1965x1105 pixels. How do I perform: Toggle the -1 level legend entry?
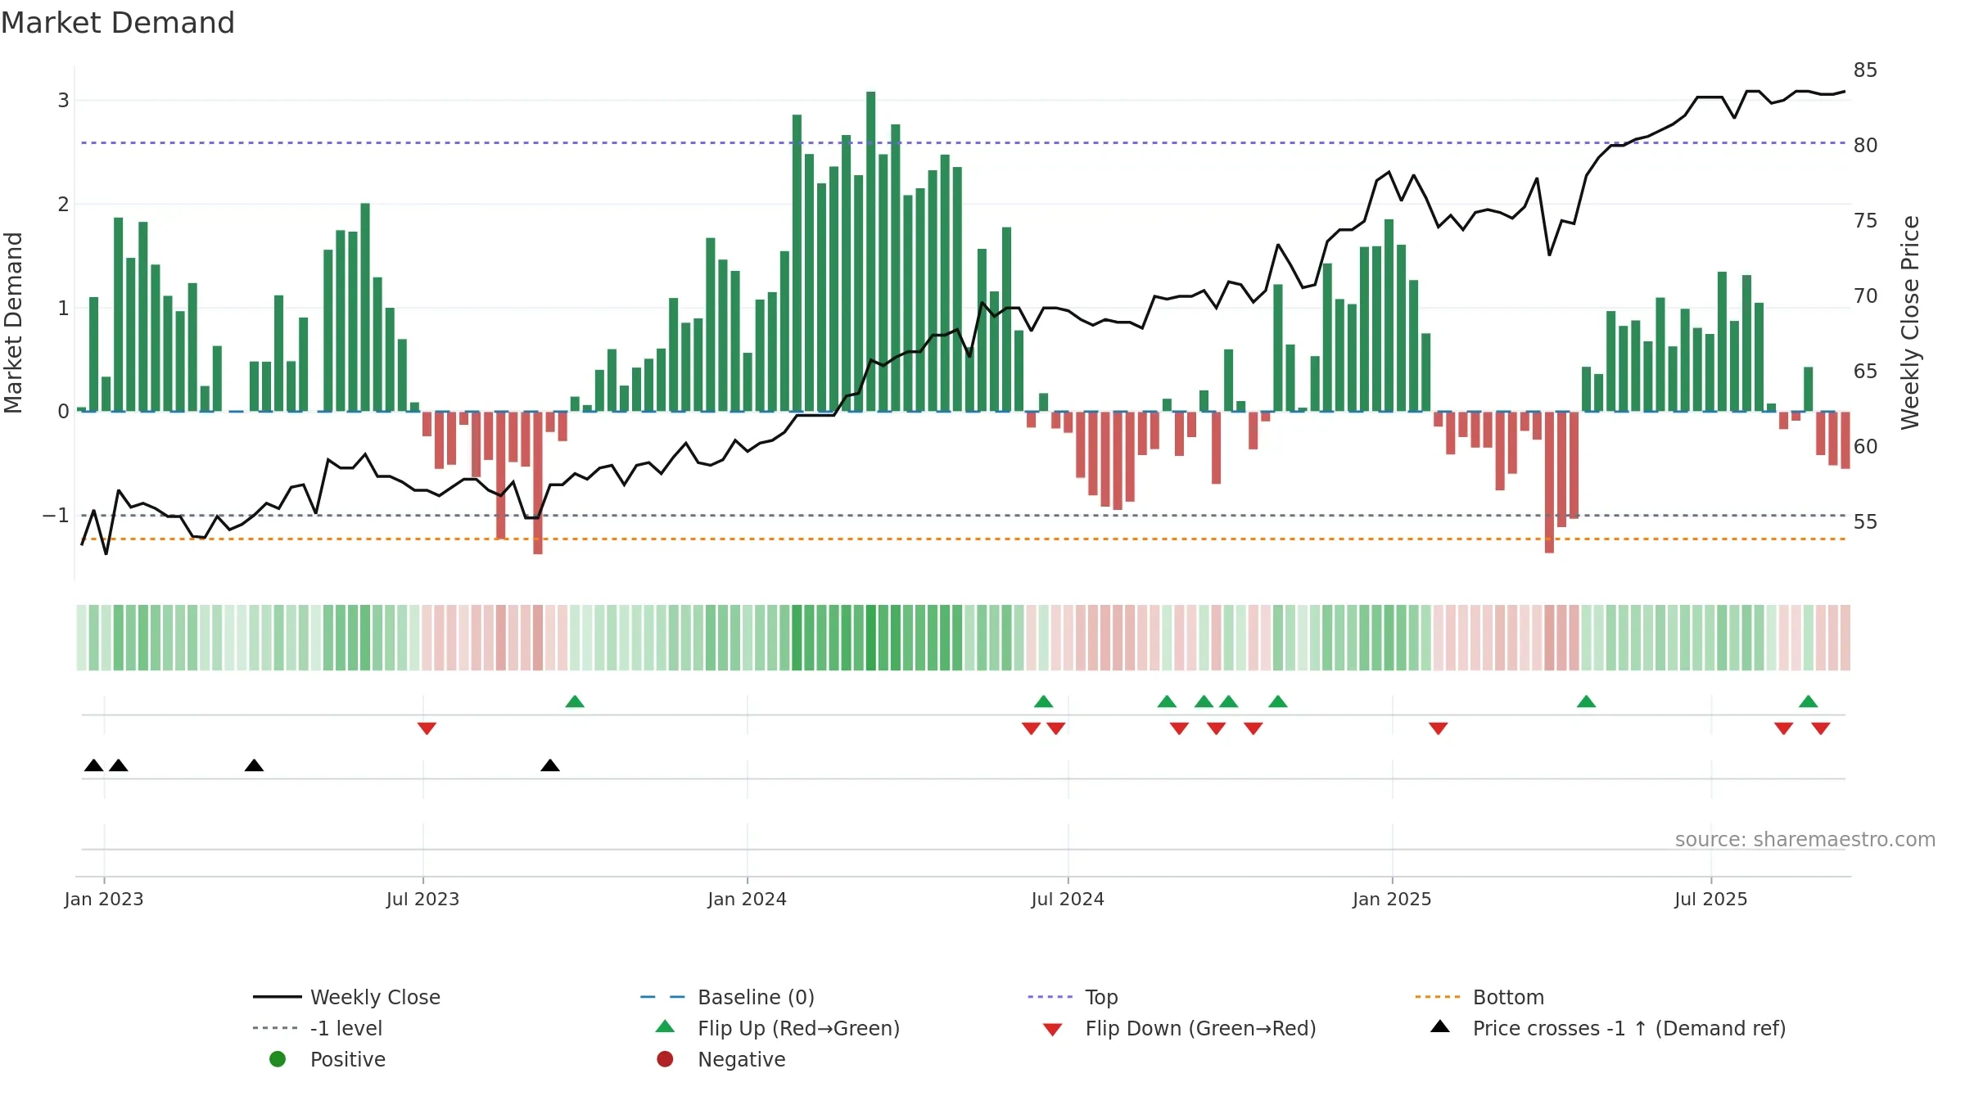tap(318, 1028)
